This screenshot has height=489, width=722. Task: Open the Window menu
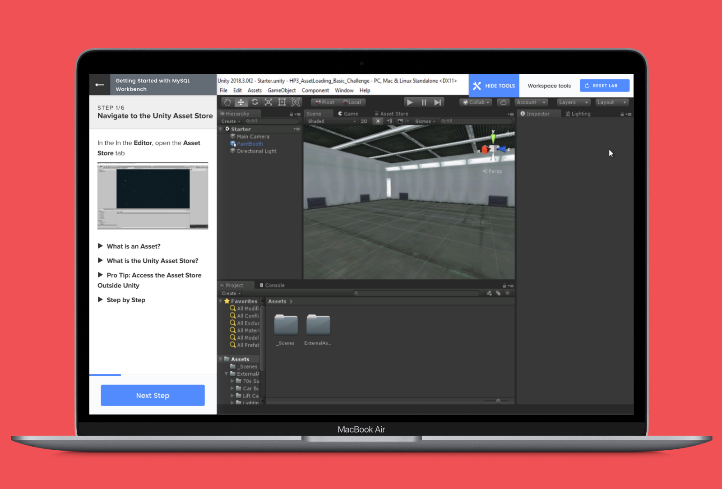tap(344, 91)
